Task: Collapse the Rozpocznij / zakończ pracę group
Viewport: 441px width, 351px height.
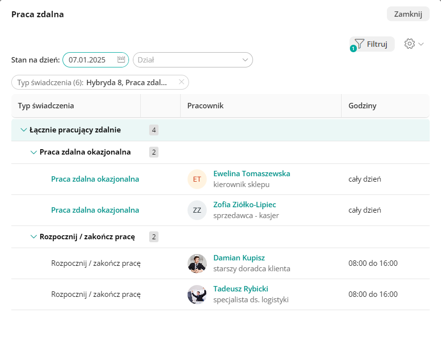Action: (x=33, y=237)
